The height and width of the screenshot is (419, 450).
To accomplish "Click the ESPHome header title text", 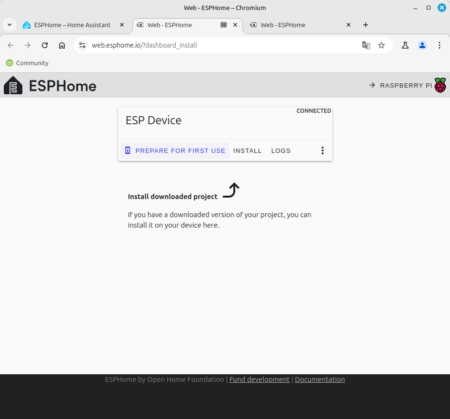I will 62,86.
